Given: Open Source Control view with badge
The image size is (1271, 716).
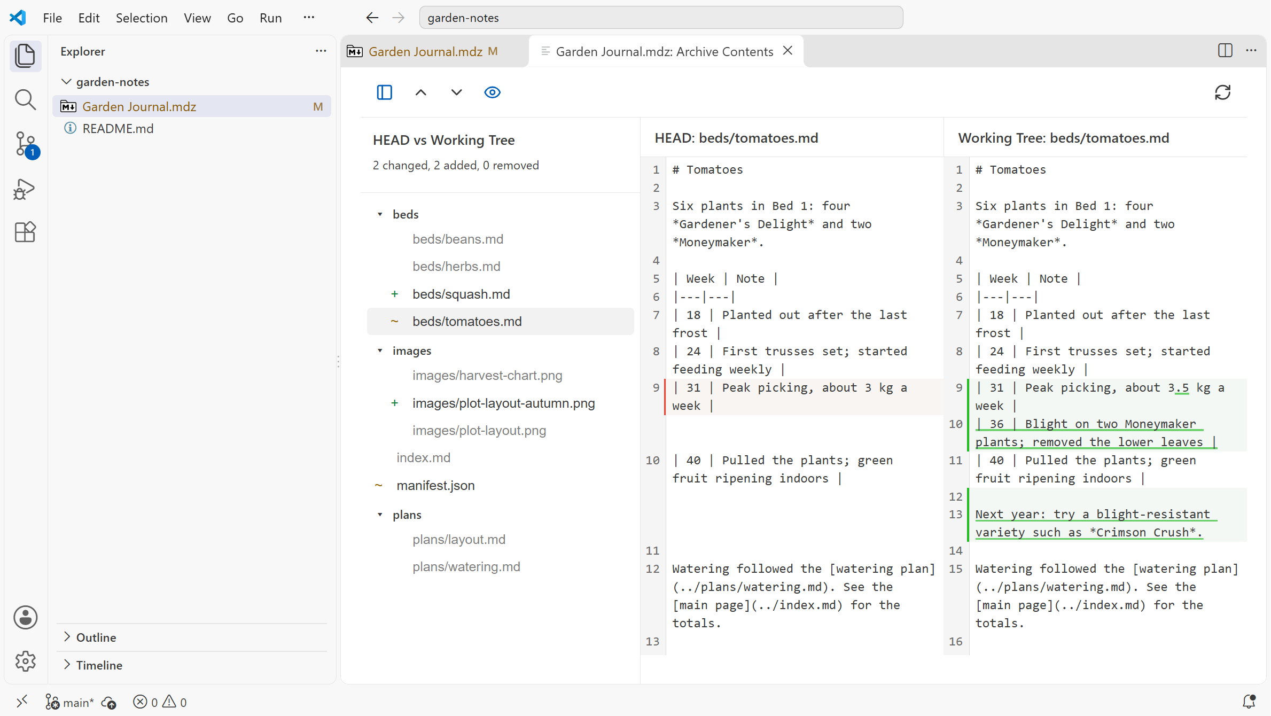Looking at the screenshot, I should coord(25,144).
